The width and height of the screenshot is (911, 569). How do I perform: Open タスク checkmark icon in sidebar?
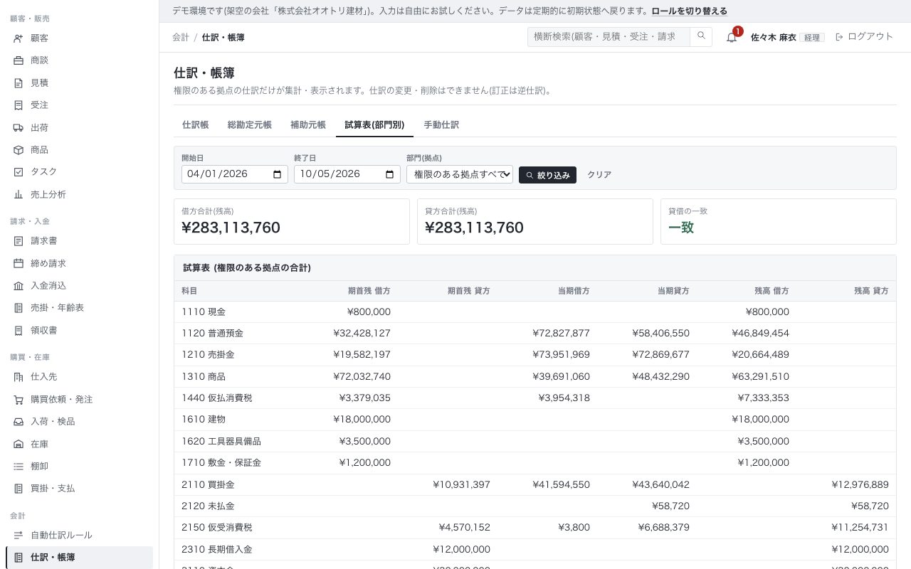(x=19, y=172)
